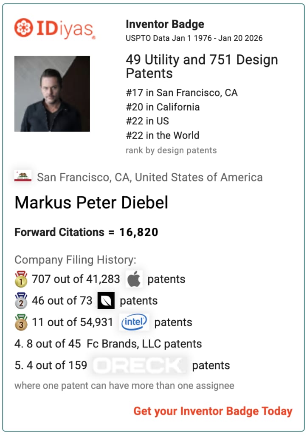
Task: Open the Get your Inventor Badge Today link
Action: [213, 411]
